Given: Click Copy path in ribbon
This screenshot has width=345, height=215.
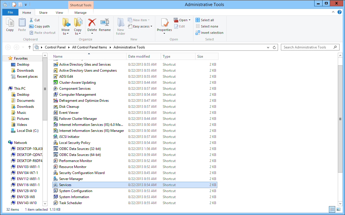Looking at the screenshot, I should click(x=39, y=26).
